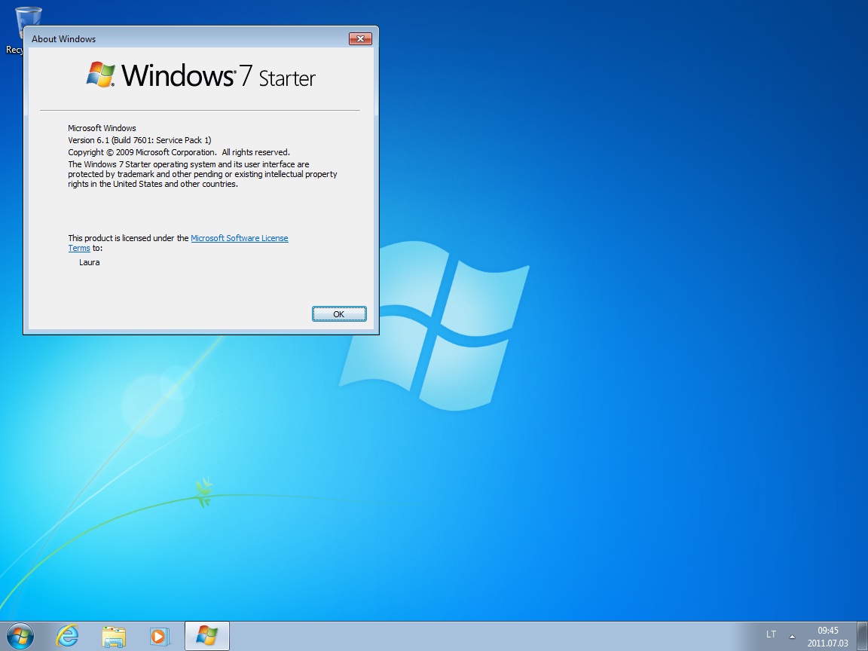Open Windows Explorer from the taskbar
The image size is (868, 651).
point(114,636)
